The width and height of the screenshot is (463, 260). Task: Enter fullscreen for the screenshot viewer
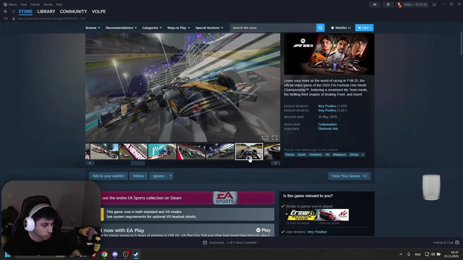click(275, 138)
